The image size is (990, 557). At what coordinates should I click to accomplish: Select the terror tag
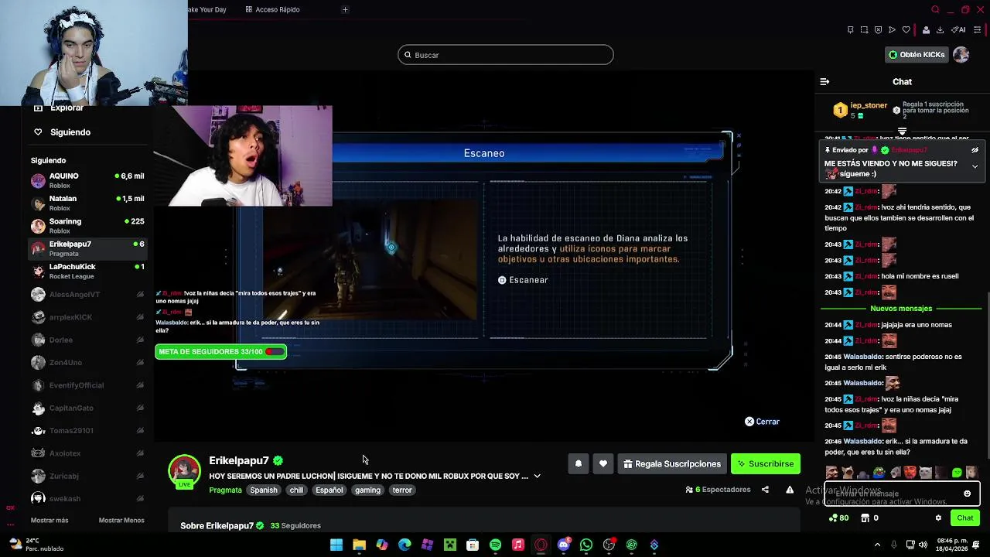coord(402,490)
